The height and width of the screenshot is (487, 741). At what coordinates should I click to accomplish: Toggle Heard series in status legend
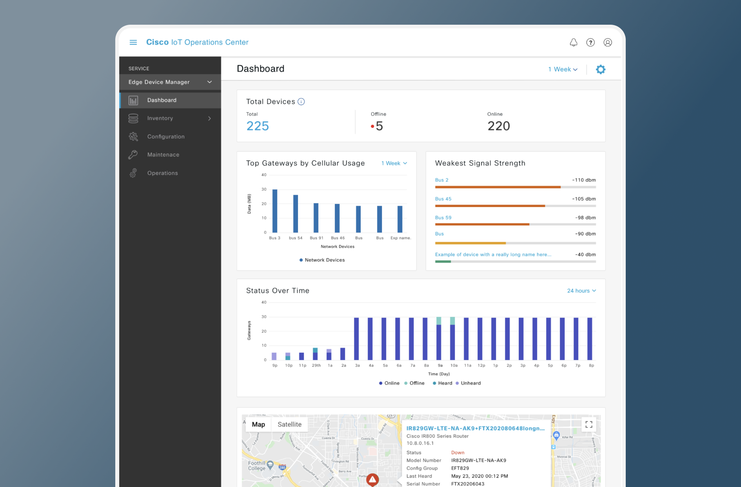[x=442, y=383]
